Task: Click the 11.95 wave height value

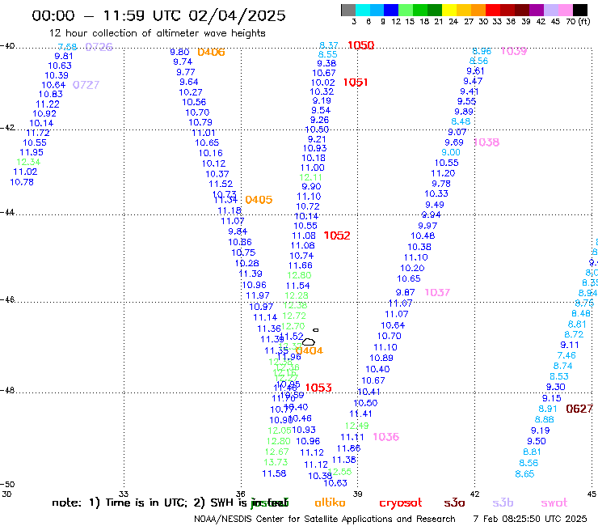Action: pyautogui.click(x=32, y=152)
